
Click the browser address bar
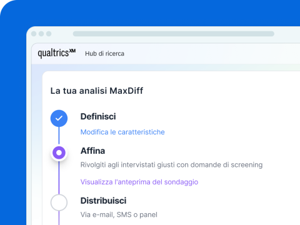click(173, 34)
